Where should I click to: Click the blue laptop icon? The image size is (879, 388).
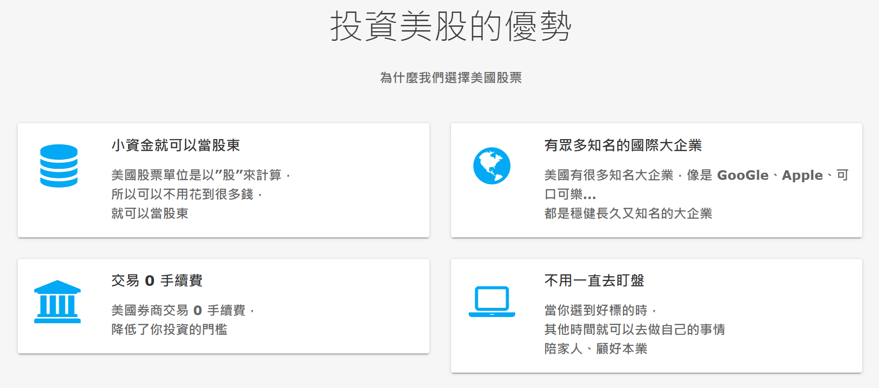point(492,302)
